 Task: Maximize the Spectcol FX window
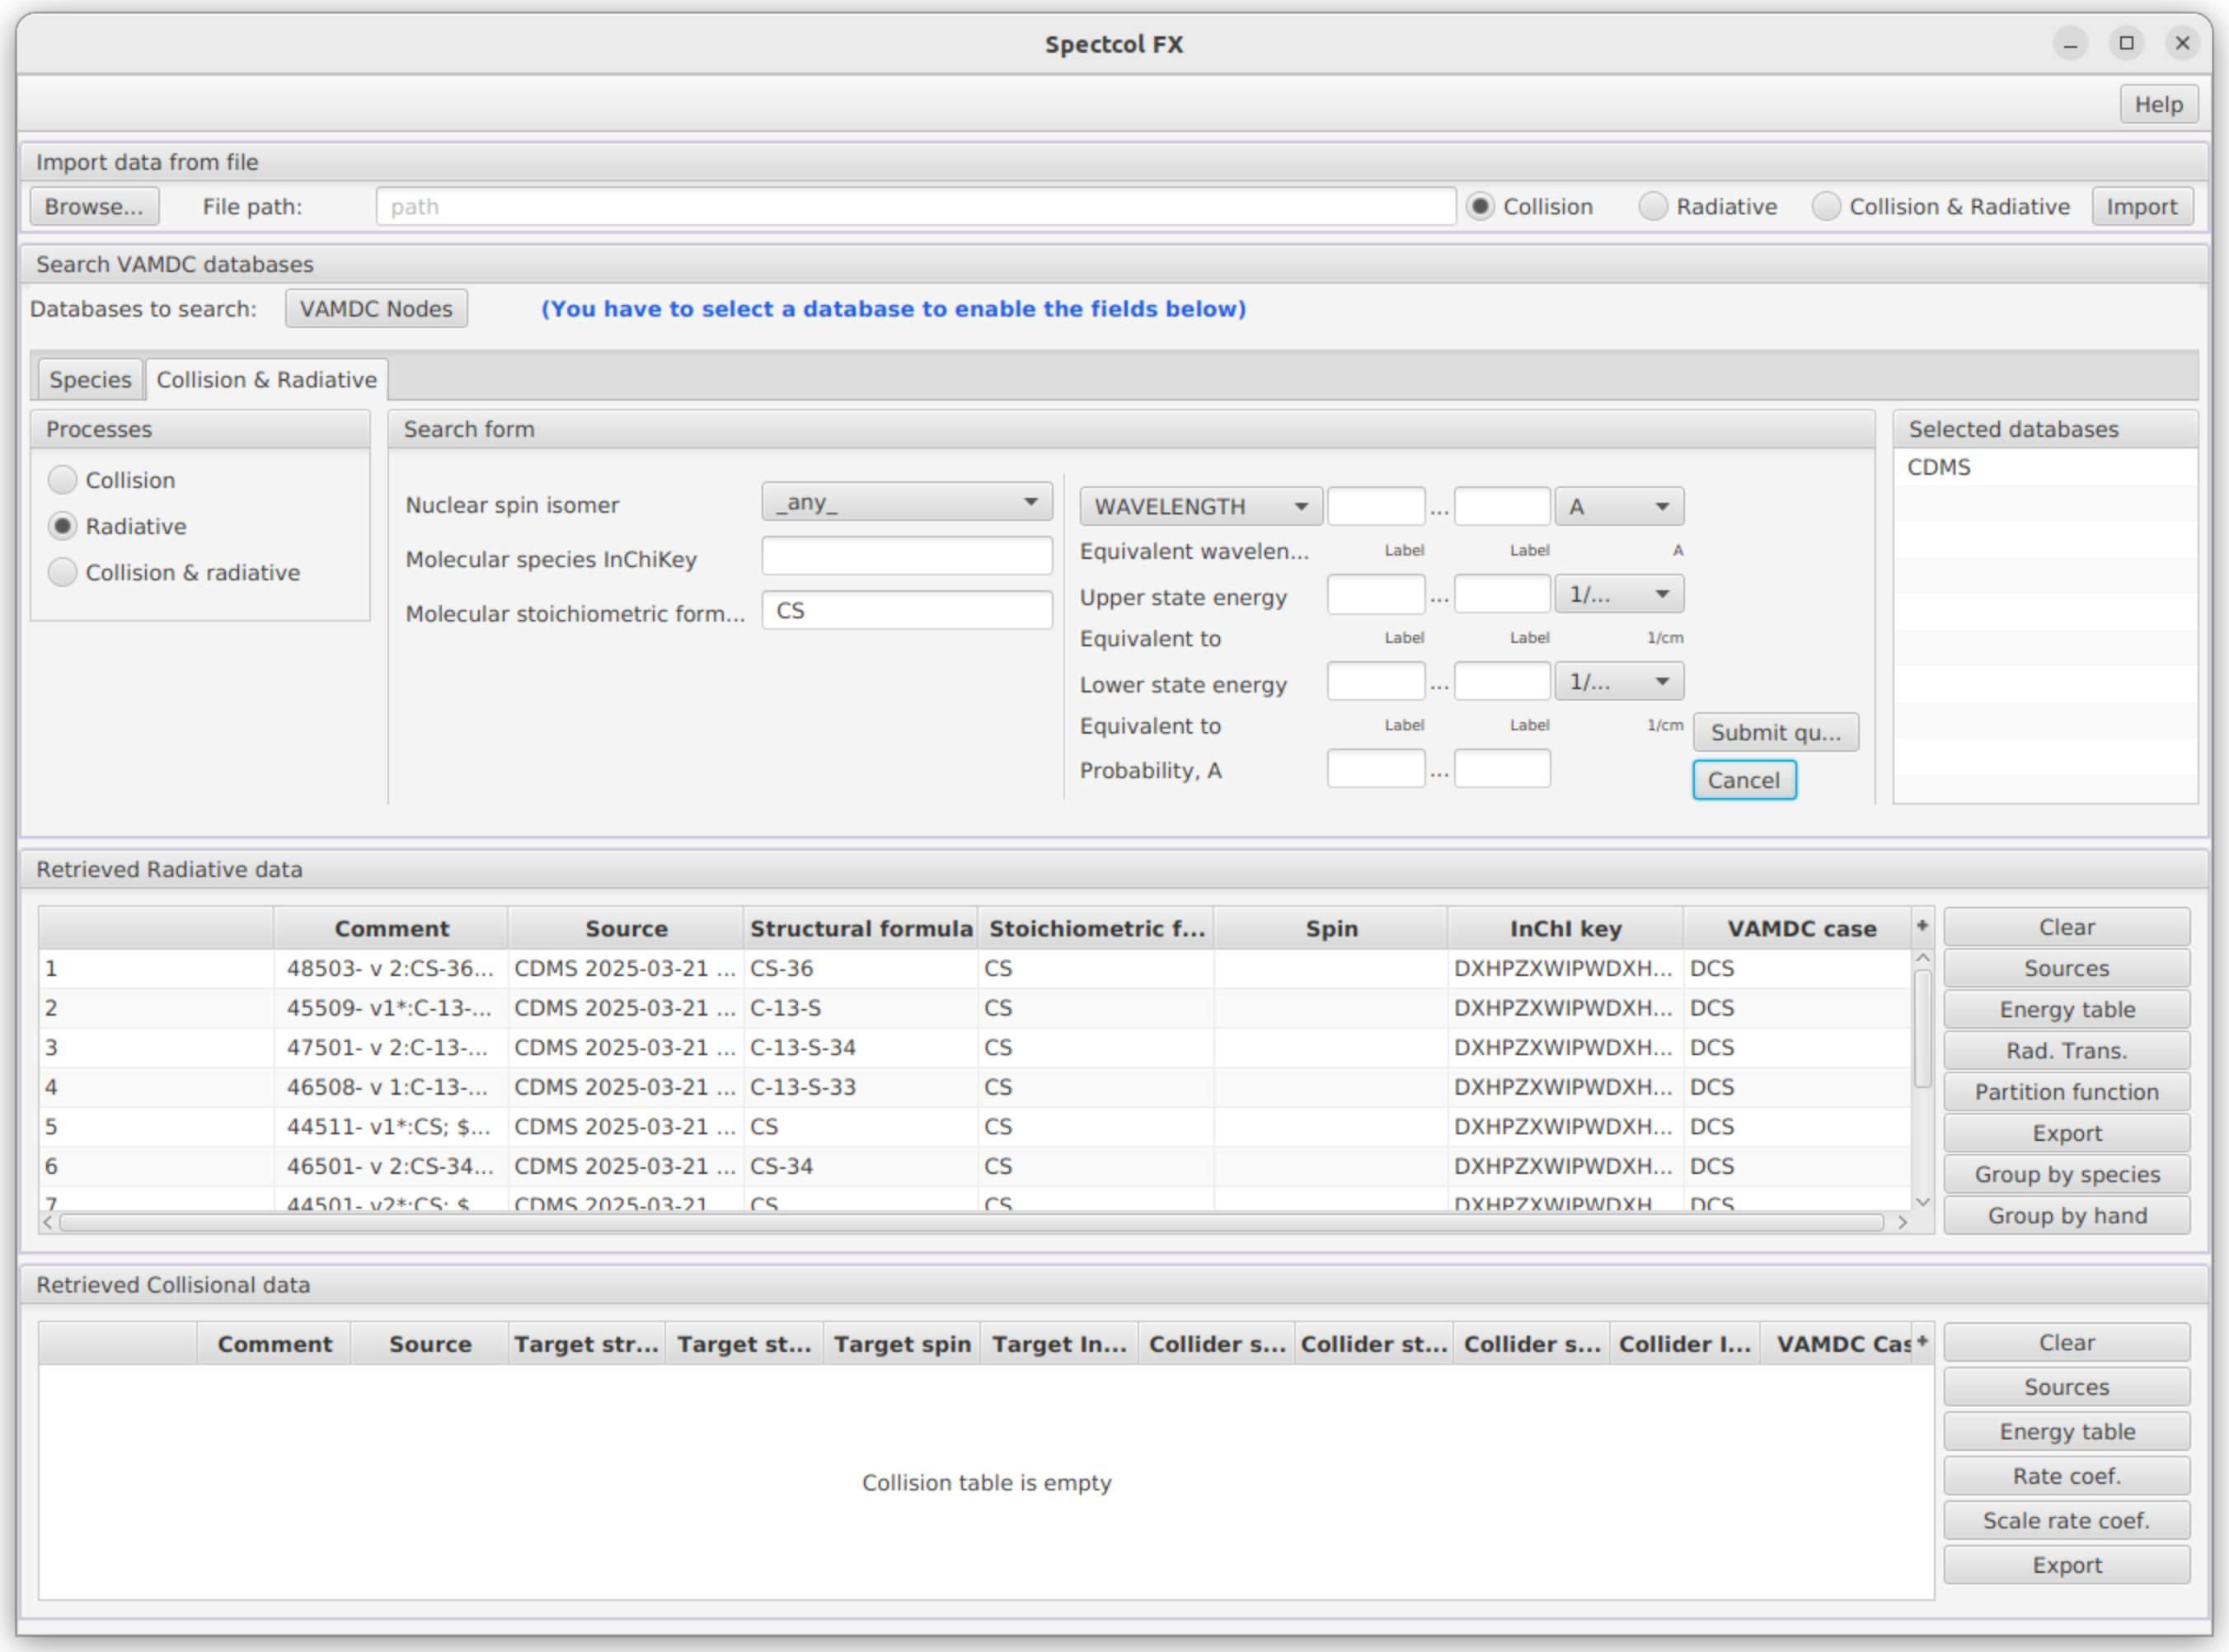[2126, 43]
